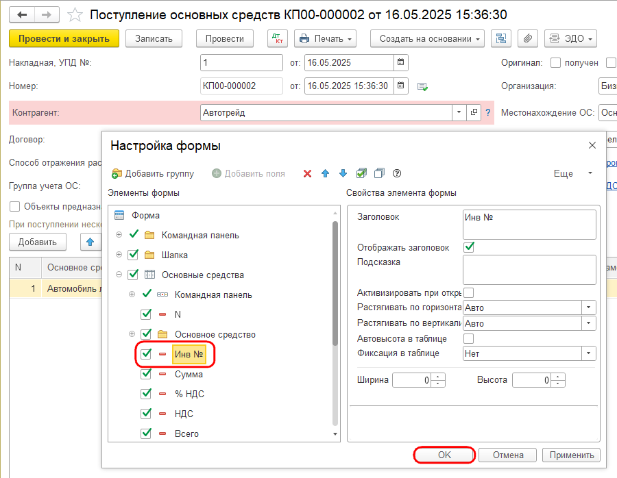Close the Настройка формы dialog
617x478 pixels.
[x=592, y=145]
